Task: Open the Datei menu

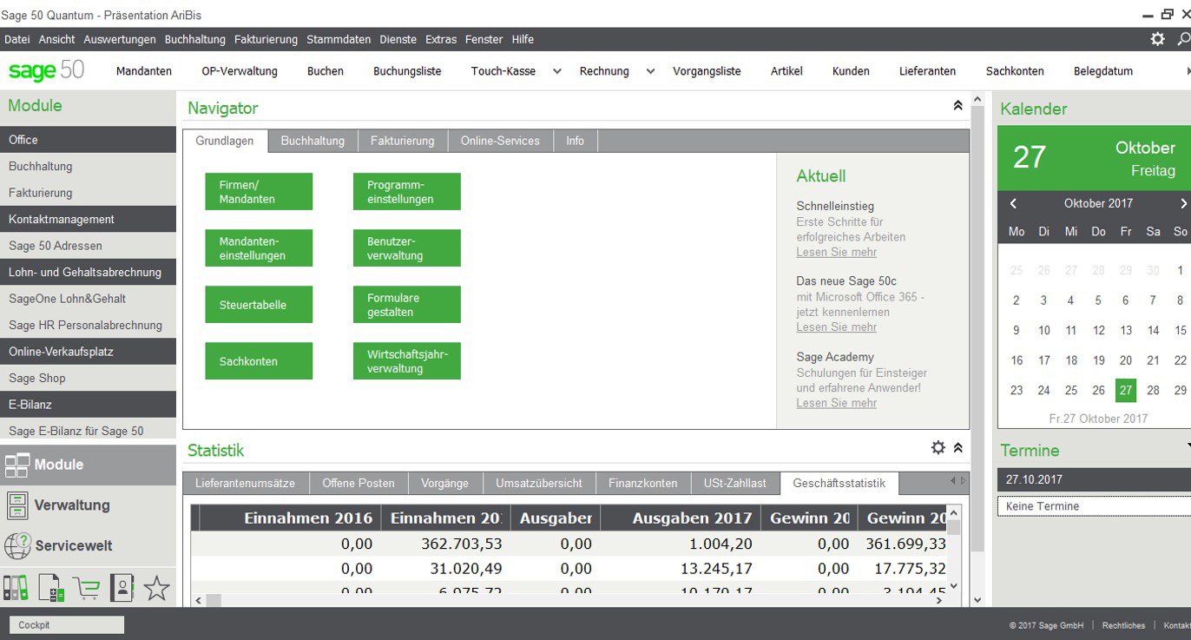Action: [x=17, y=39]
